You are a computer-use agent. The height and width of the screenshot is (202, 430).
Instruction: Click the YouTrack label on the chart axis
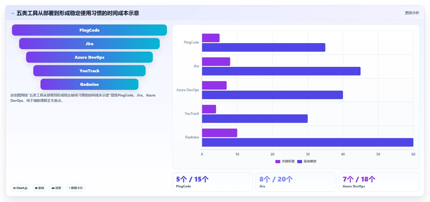pos(192,114)
